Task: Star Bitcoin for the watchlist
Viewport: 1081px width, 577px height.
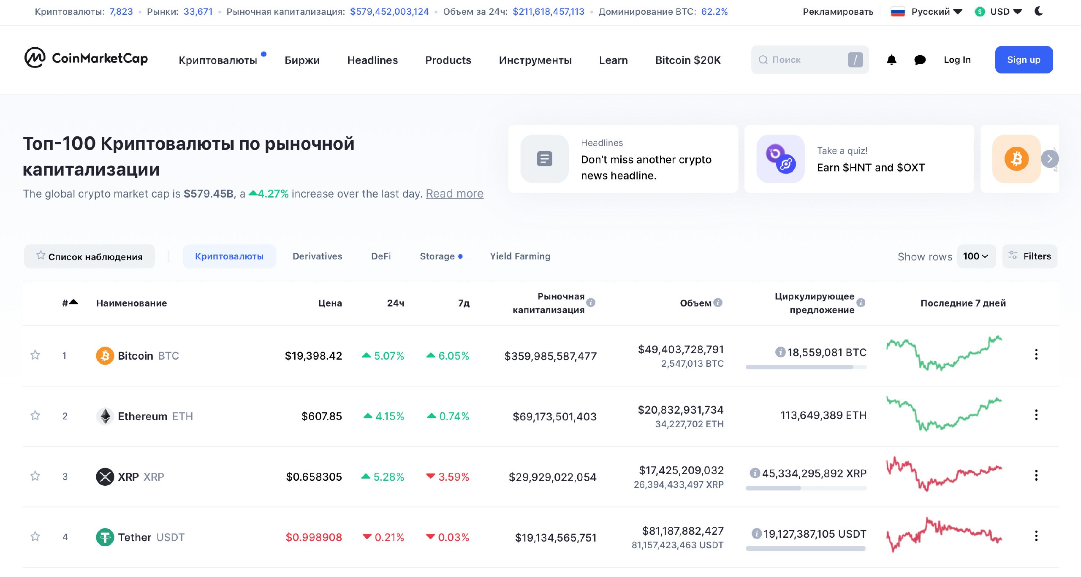Action: tap(35, 355)
